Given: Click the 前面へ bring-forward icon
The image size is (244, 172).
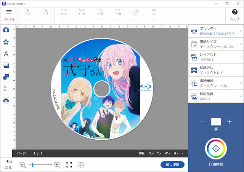Looking at the screenshot, I should (100, 15).
